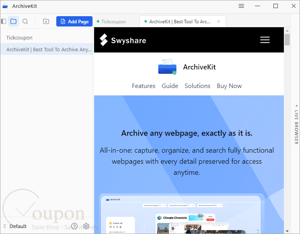
Task: Select Tickcoupon in the archive list
Action: tap(47, 37)
